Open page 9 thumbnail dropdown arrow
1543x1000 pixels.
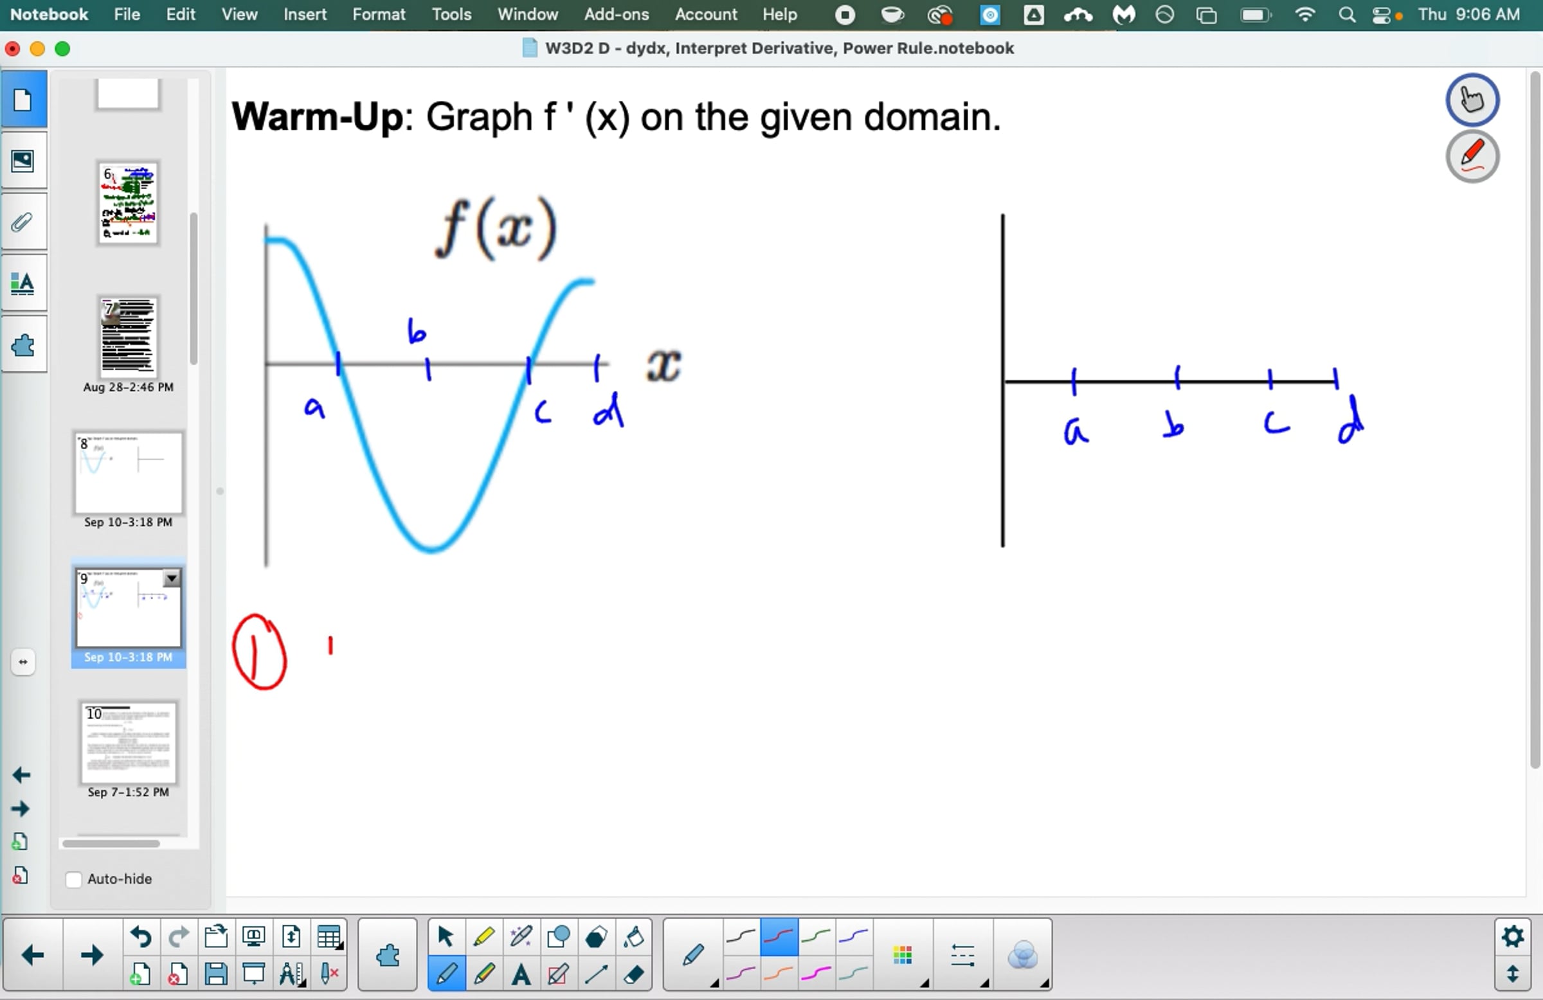[172, 578]
